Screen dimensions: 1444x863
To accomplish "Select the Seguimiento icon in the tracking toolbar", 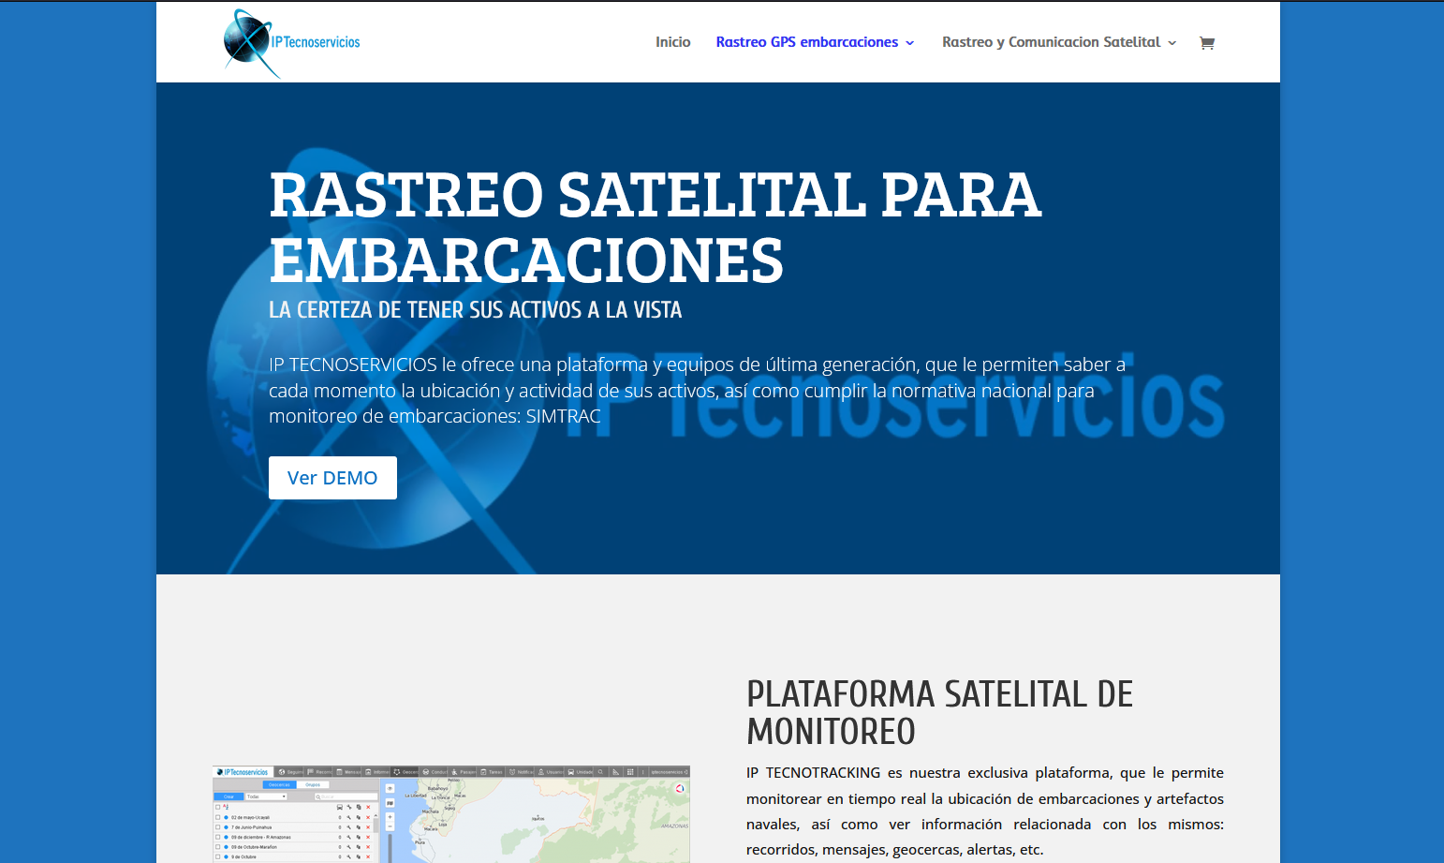I will click(281, 772).
